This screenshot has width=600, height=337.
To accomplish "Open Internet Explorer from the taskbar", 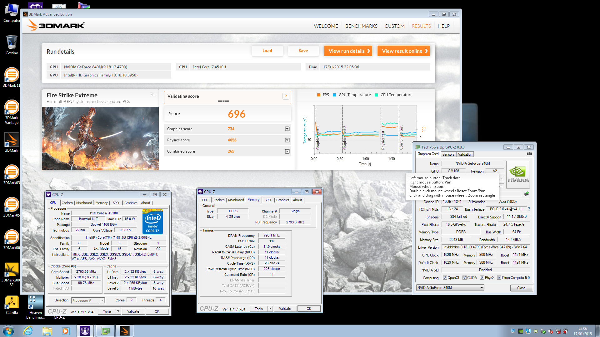I will (28, 331).
